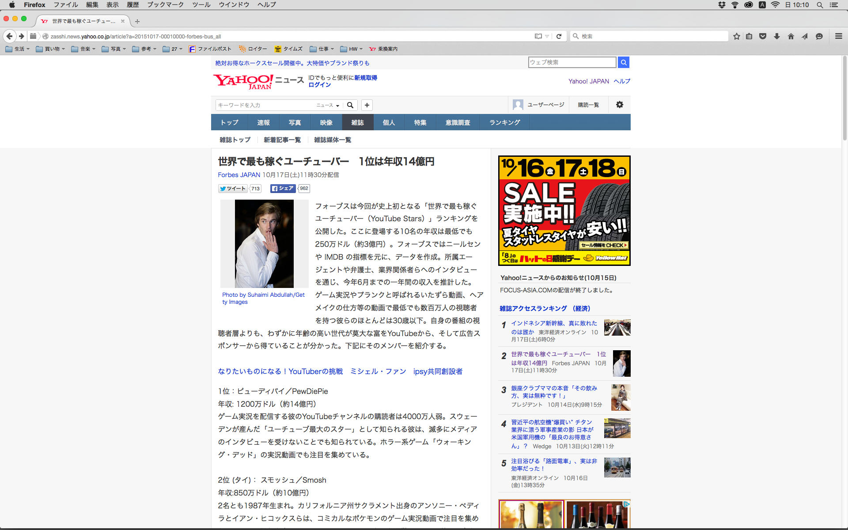This screenshot has width=848, height=530.
Task: Open the Forbes JAPAN source link
Action: point(239,175)
